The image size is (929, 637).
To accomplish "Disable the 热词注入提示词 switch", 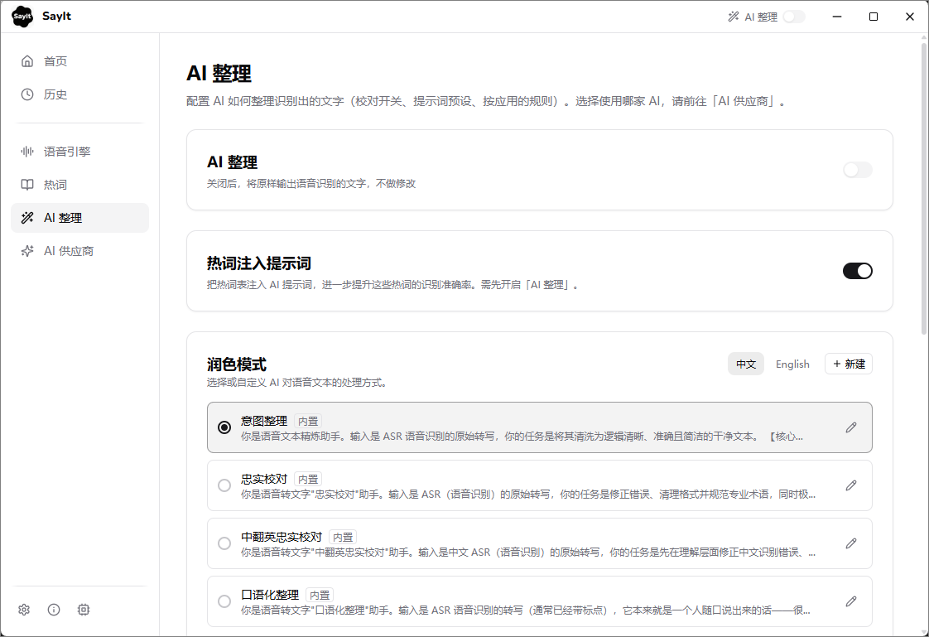I will point(857,271).
